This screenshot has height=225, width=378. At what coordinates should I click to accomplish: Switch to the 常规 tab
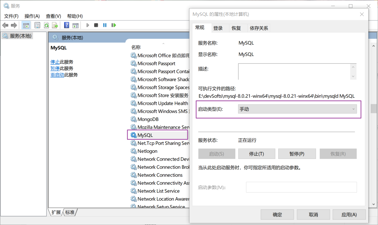[201, 27]
